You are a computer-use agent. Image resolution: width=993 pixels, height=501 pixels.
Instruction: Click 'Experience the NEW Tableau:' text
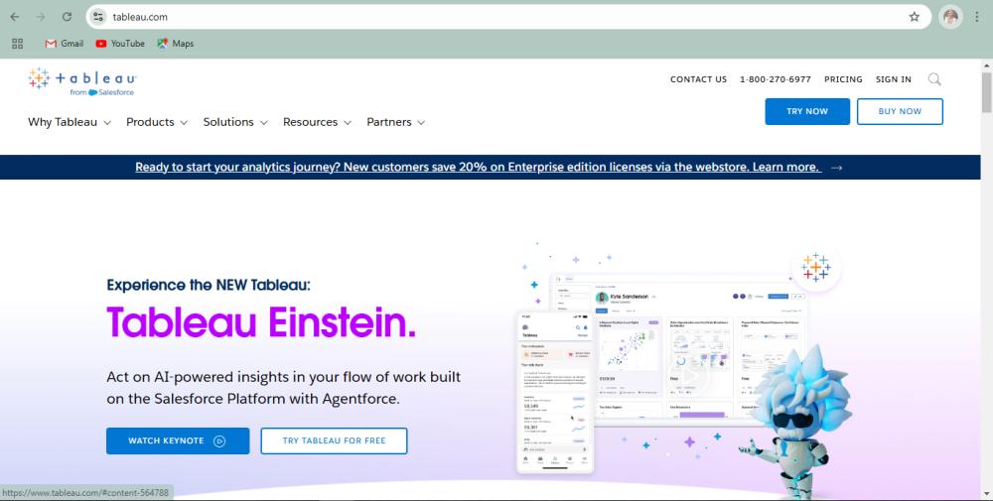[209, 285]
